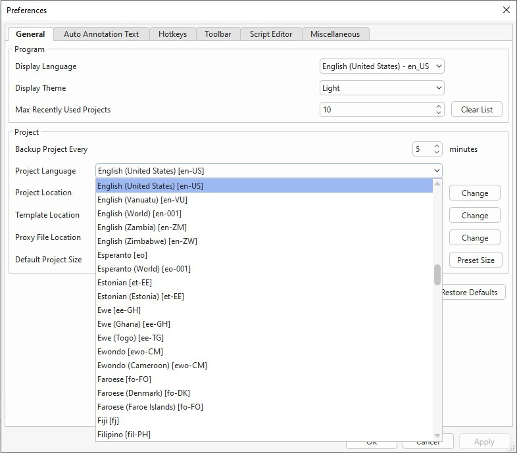The height and width of the screenshot is (453, 517).
Task: Select Ewe [ee-GH]
Action: 264,310
